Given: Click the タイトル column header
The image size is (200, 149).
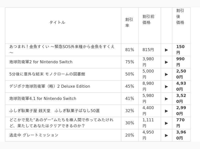Looking at the screenshot, I should click(57, 22).
